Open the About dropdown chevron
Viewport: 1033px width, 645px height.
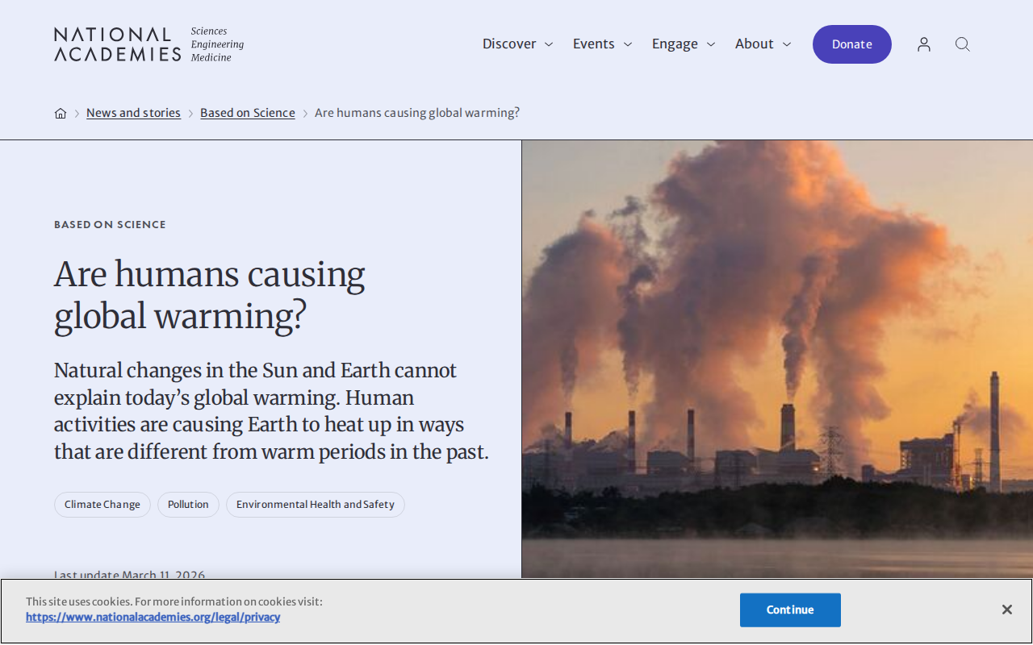coord(787,44)
